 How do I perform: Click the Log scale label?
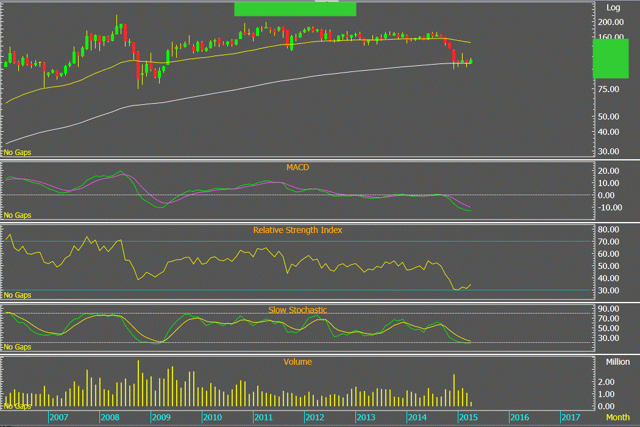pyautogui.click(x=613, y=8)
